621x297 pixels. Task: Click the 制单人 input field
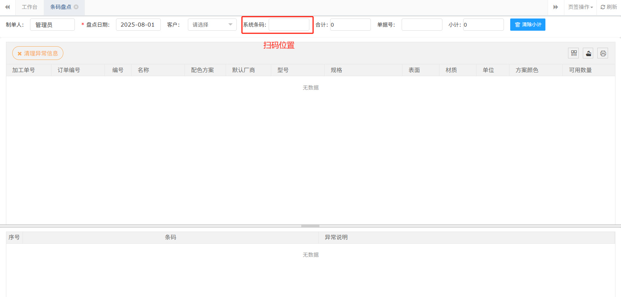(52, 25)
